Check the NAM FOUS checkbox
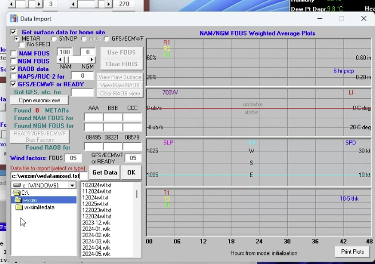 (x=13, y=54)
